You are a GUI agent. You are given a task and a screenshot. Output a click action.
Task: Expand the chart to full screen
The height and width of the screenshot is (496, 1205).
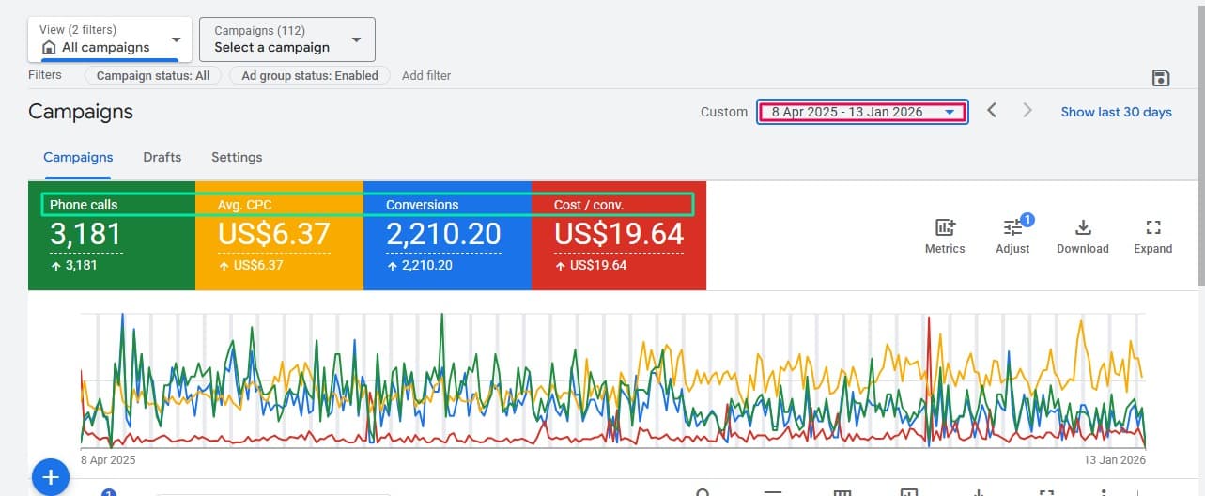pyautogui.click(x=1152, y=236)
